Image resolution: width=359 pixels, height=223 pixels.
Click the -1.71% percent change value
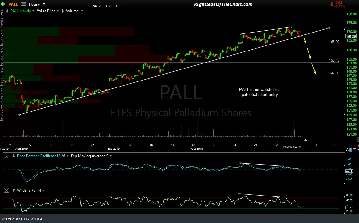339,6
